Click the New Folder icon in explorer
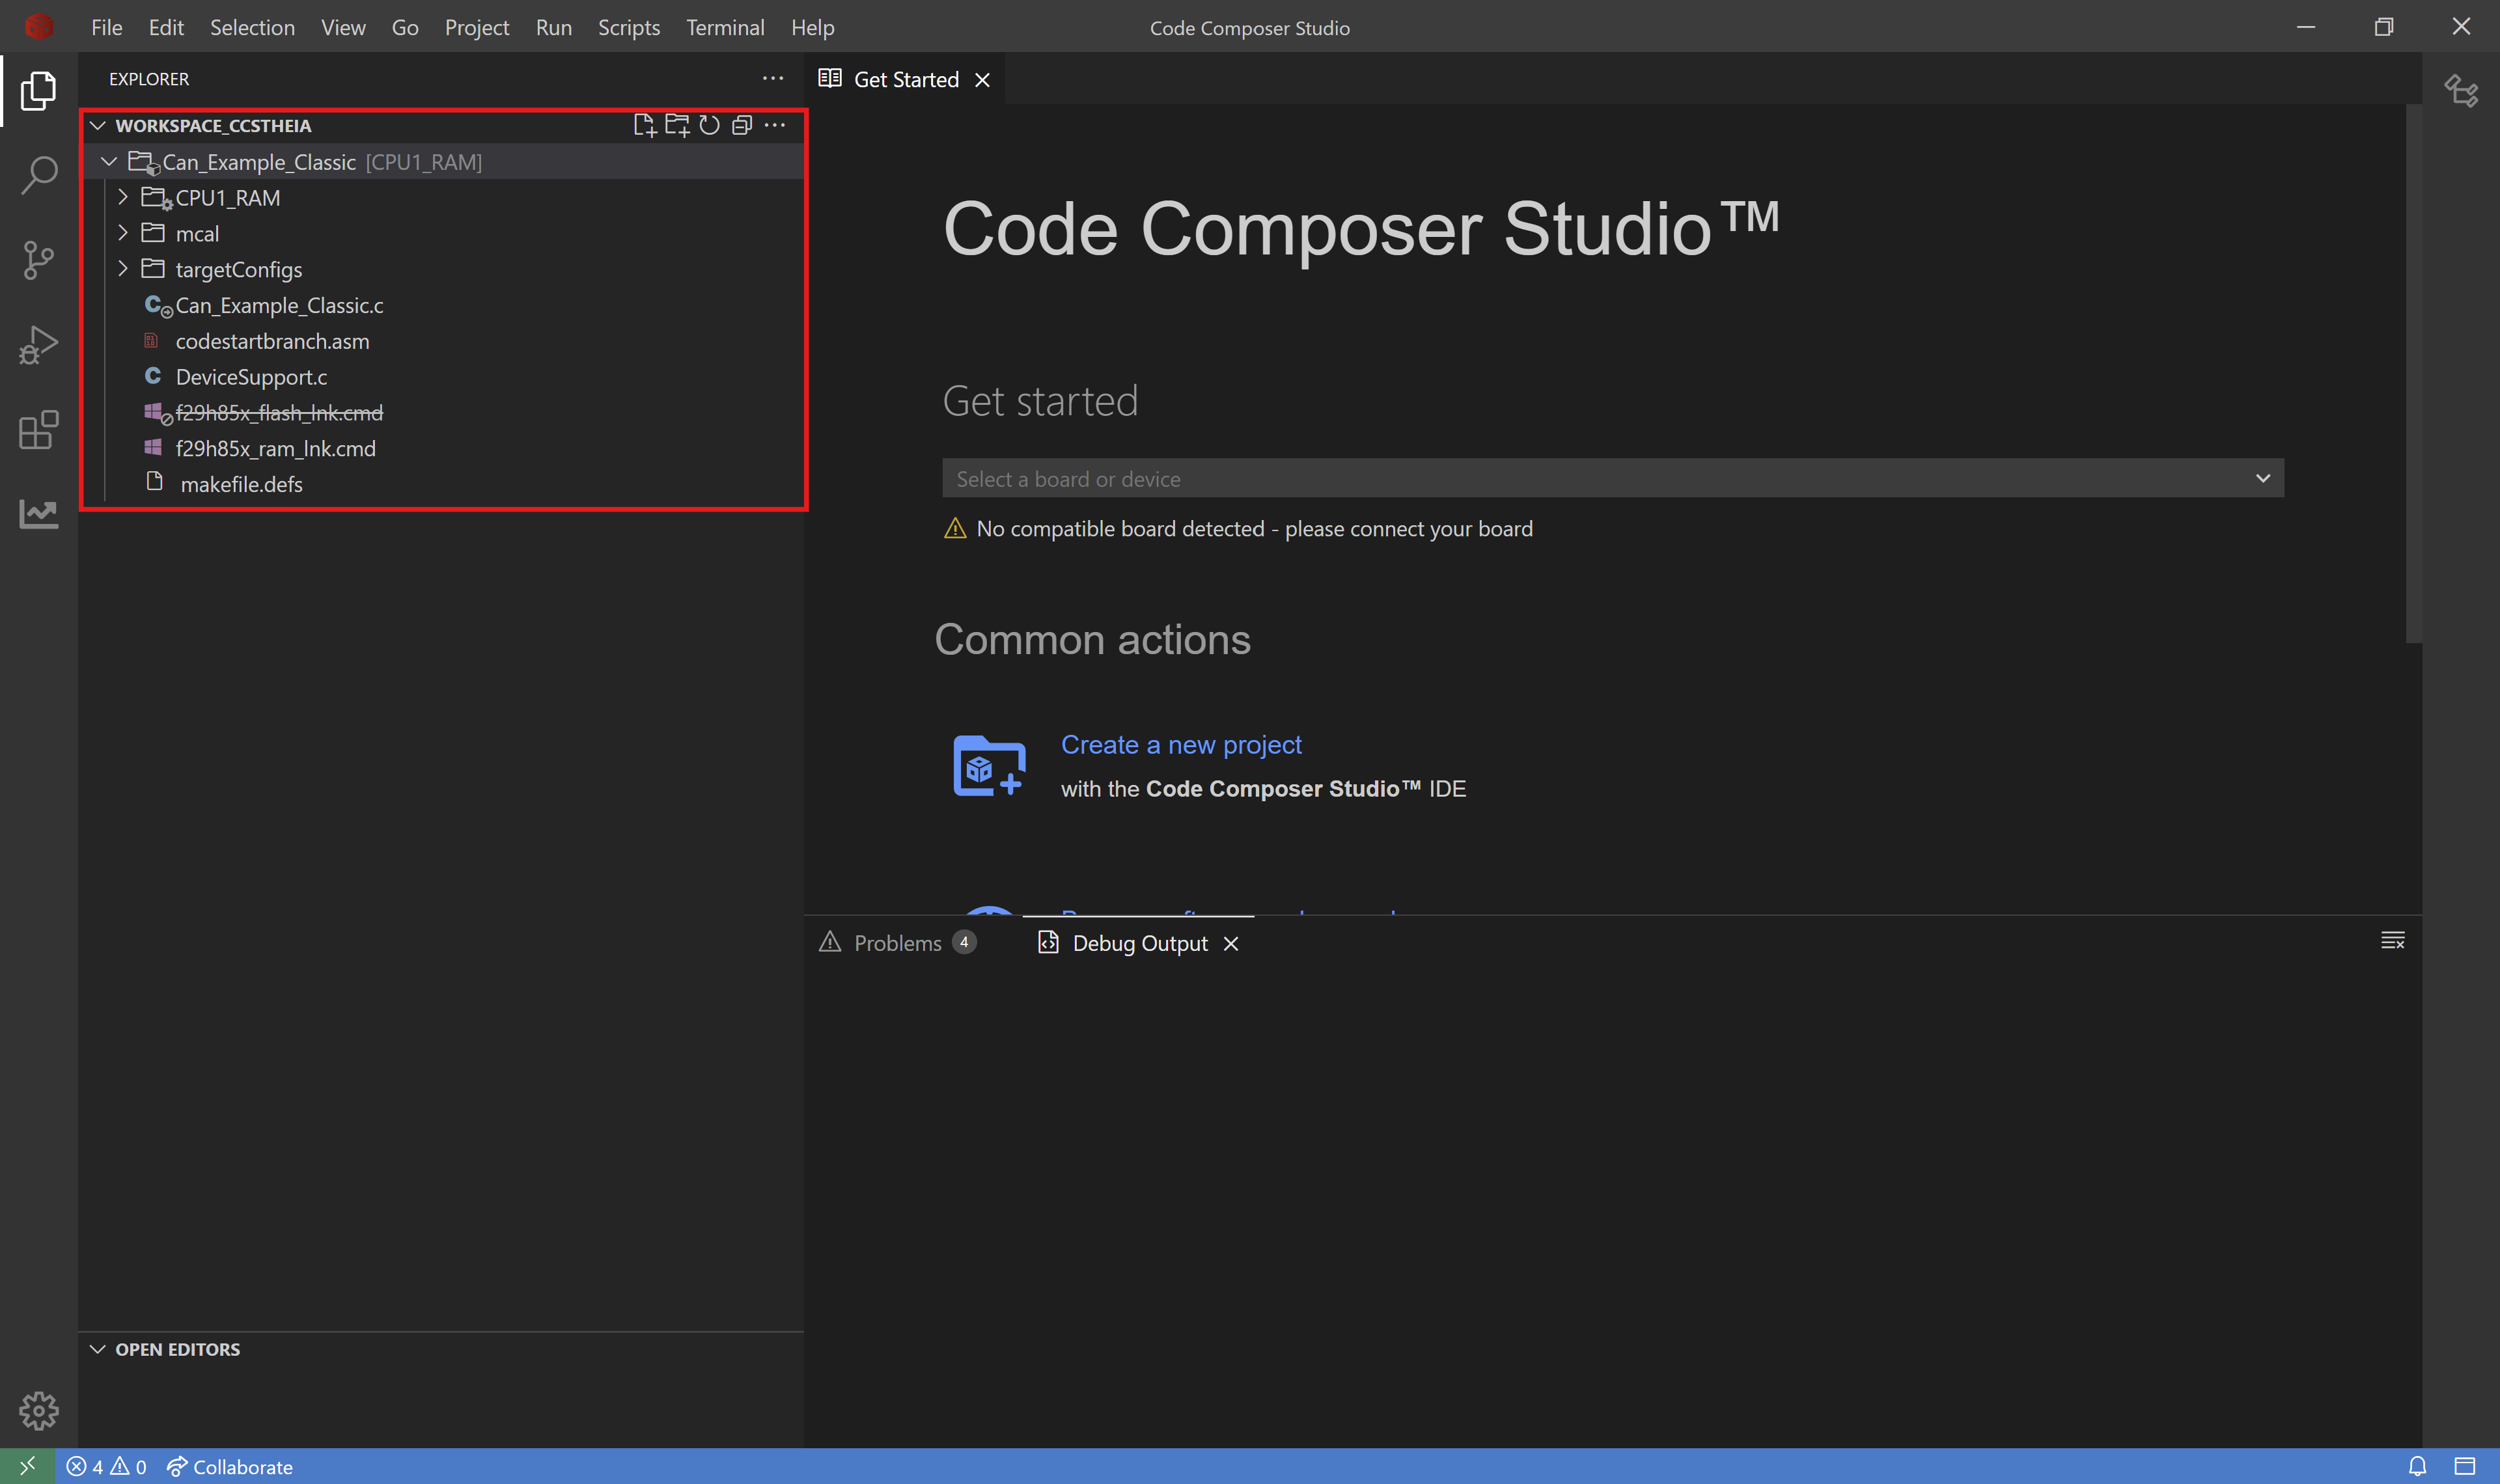The image size is (2500, 1484). [677, 125]
